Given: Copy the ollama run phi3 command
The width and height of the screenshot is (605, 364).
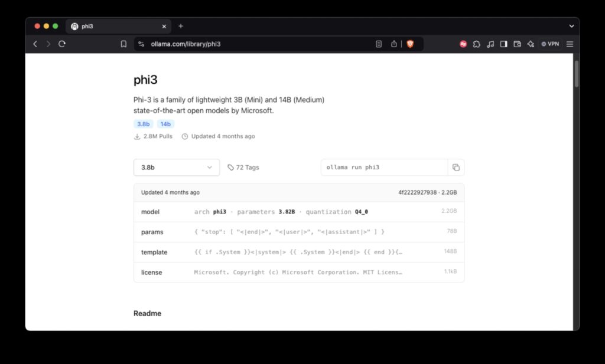Looking at the screenshot, I should (456, 168).
